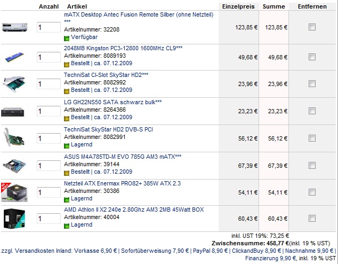Click ClickandBuy 8,90 € shipping option
The image size is (338, 264).
coord(256,251)
